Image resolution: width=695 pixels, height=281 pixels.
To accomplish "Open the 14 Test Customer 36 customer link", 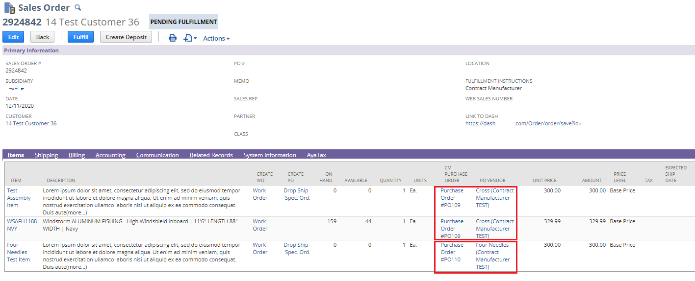I will [31, 123].
